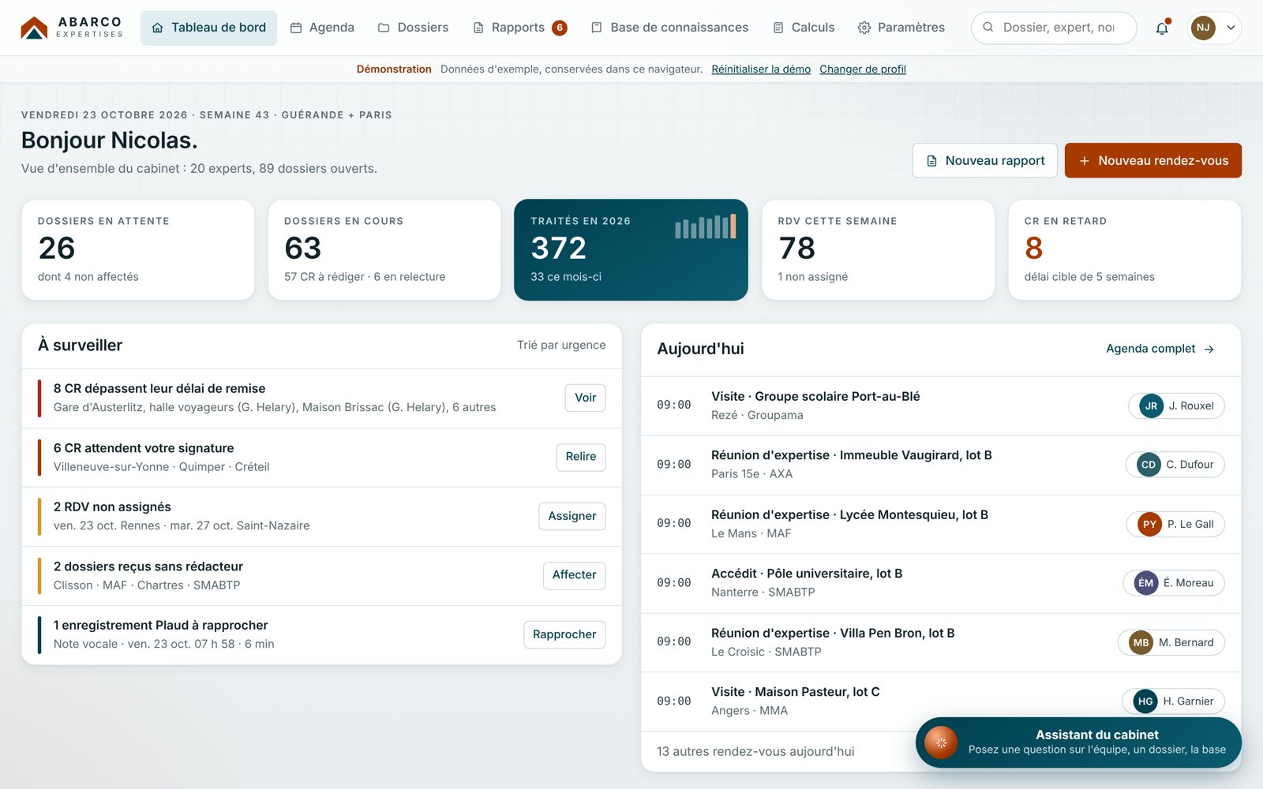The image size is (1263, 789).
Task: Select Accédit Pôle universitaire, lot B
Action: point(941,583)
